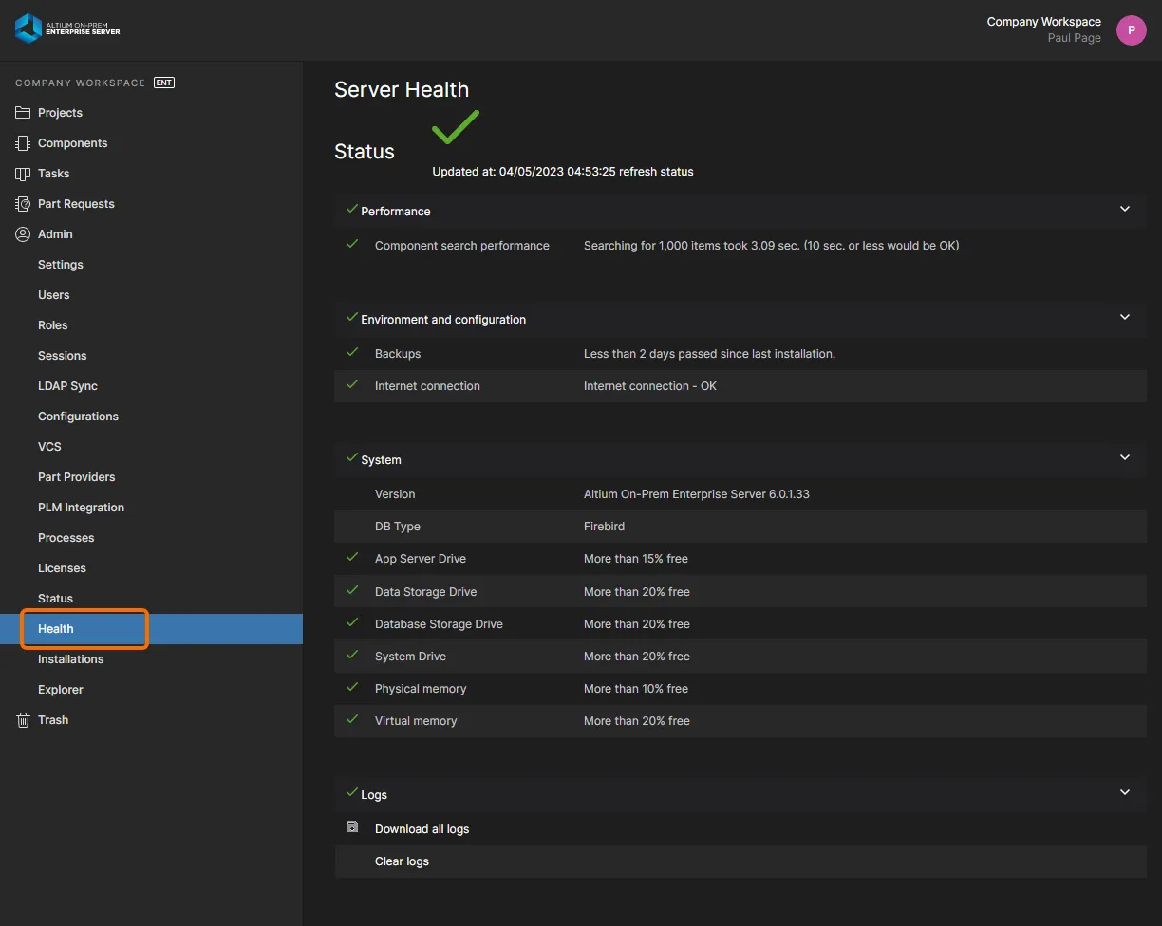Click the Tasks board icon
Screen dimensions: 1162x926
pyautogui.click(x=23, y=174)
